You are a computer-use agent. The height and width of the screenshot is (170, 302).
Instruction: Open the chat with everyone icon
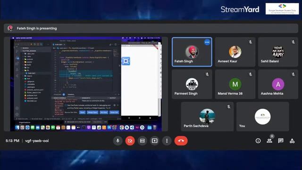(x=281, y=141)
